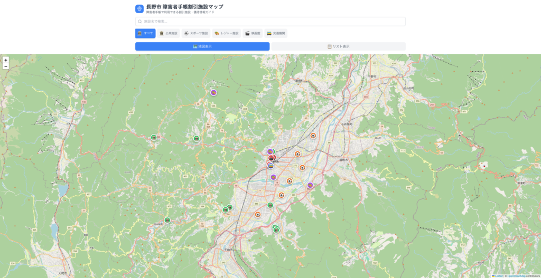541x278 pixels.
Task: Filter by スポーツ施設 category
Action: (196, 33)
